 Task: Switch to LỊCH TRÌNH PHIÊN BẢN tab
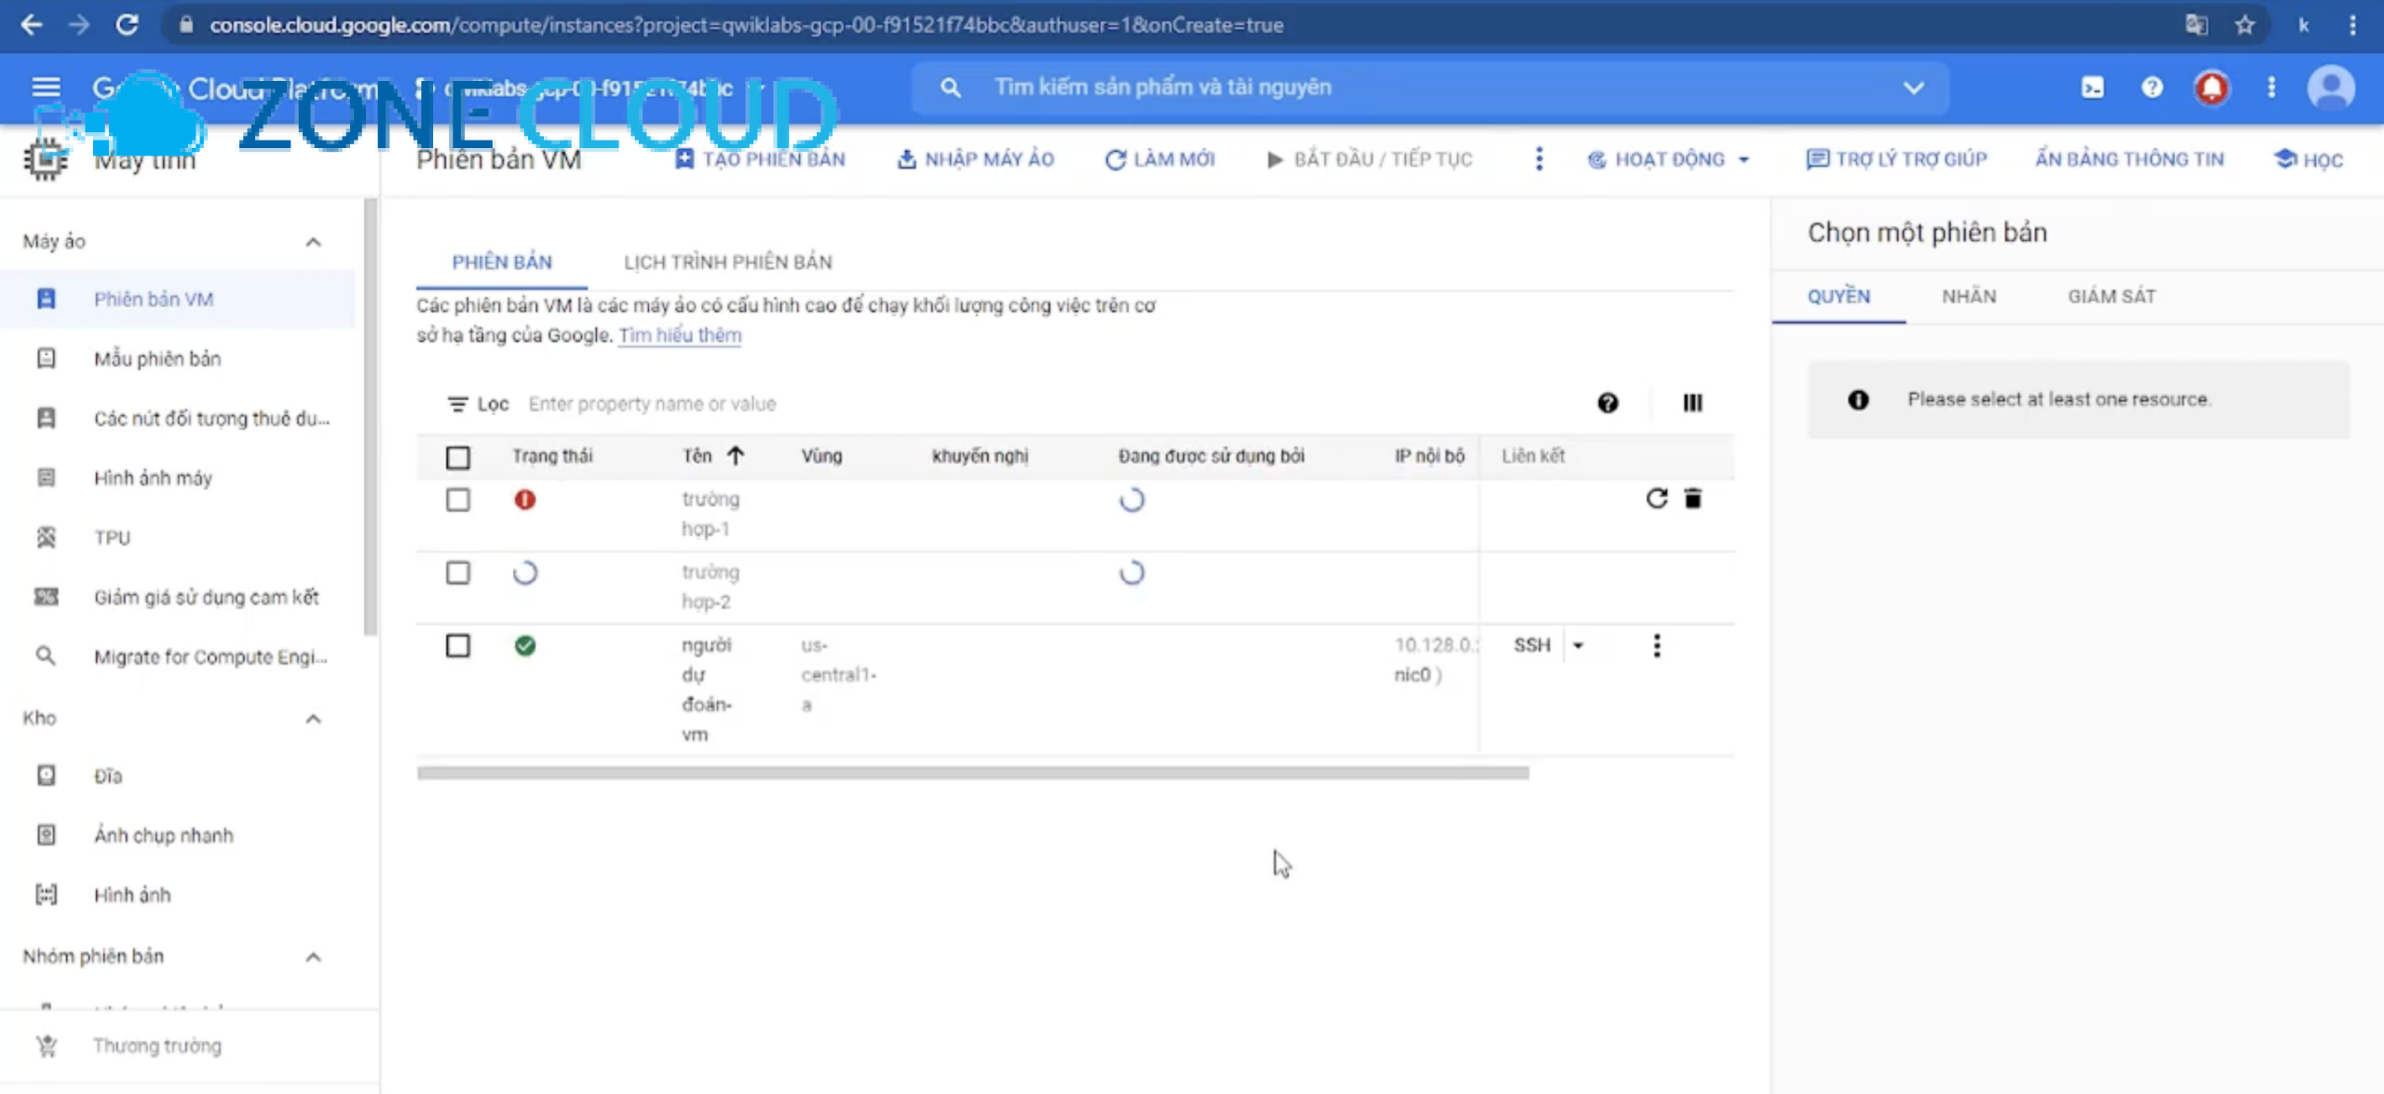[x=728, y=262]
